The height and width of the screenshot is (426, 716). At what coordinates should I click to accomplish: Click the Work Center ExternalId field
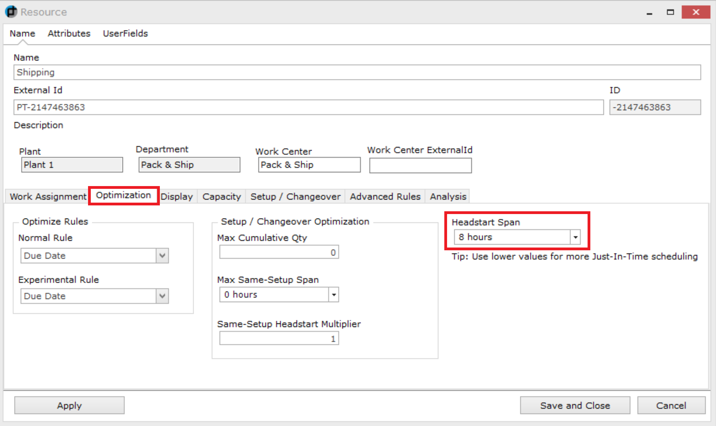[x=420, y=165]
